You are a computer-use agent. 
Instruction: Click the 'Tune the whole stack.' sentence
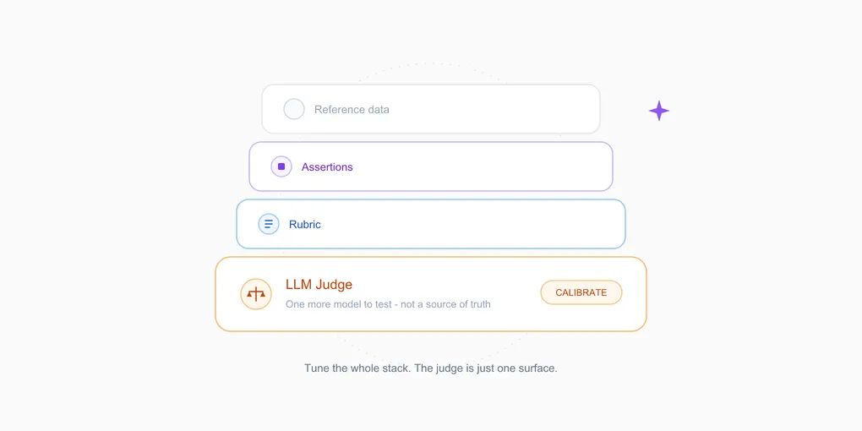pos(357,368)
